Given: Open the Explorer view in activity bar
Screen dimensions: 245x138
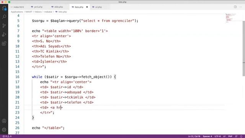Looking at the screenshot, I should 4,8.
